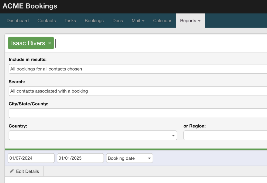Screen dimensions: 267x183
Task: Click the ACME Bookings title
Action: (29, 6)
